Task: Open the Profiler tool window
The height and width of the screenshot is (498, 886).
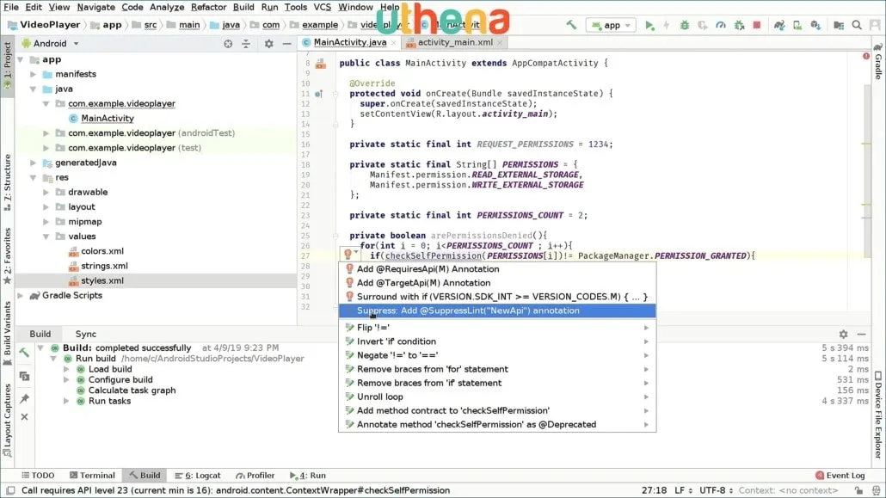Action: tap(255, 476)
